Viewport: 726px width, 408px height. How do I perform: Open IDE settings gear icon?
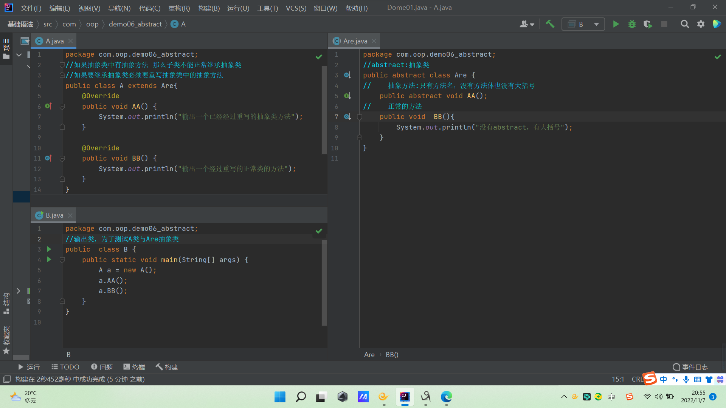[x=701, y=24]
